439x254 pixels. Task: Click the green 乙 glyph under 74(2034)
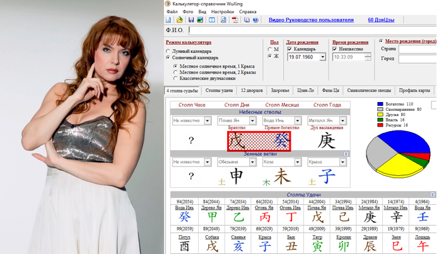[x=238, y=217]
